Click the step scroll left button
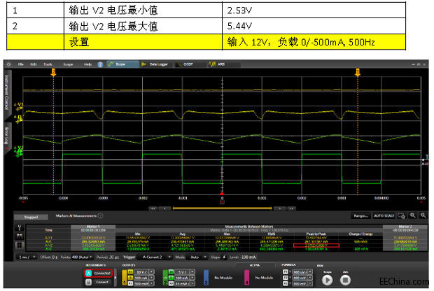The height and width of the screenshot is (291, 434). click(x=165, y=208)
